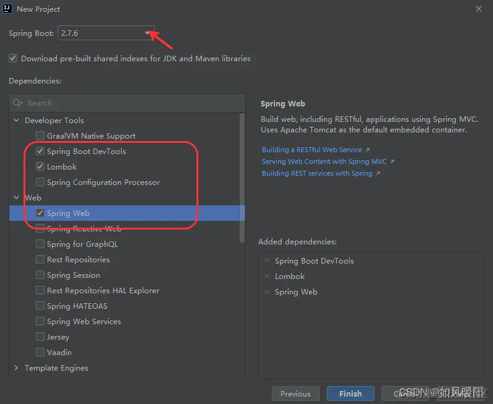Check Rest Repositories checkbox

click(x=40, y=259)
